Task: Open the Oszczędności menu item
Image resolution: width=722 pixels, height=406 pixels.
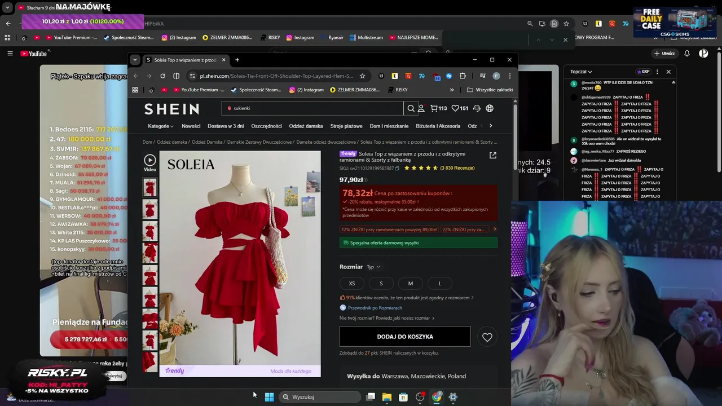Action: point(266,126)
